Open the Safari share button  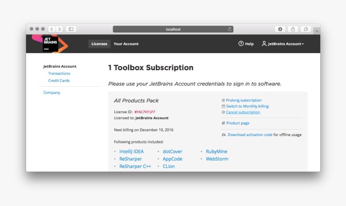(293, 29)
